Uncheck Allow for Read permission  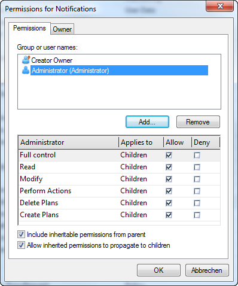(169, 167)
